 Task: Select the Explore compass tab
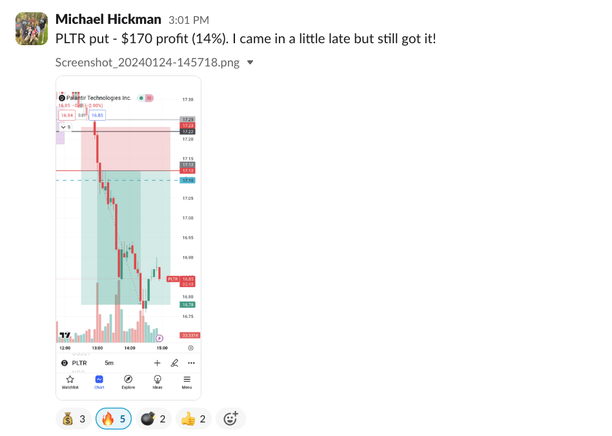click(x=128, y=382)
